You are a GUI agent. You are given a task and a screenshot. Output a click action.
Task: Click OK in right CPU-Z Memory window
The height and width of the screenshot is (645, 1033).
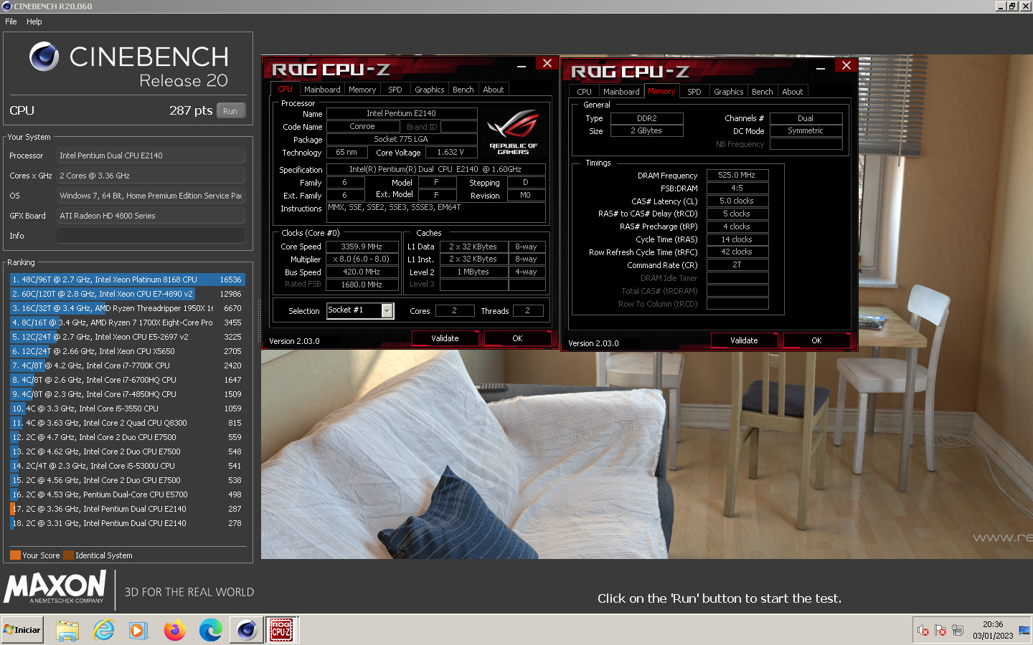[816, 340]
